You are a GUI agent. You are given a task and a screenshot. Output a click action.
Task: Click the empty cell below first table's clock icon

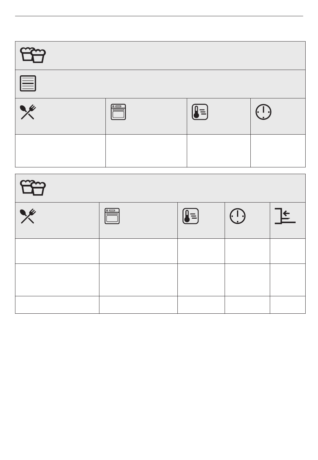(x=278, y=151)
